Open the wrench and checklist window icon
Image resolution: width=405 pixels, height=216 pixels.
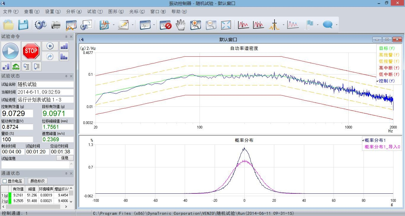coord(71,25)
